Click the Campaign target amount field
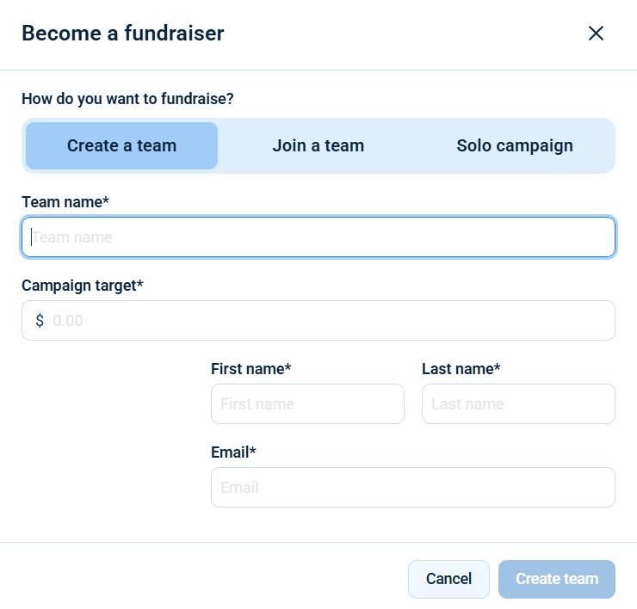 tap(331, 321)
